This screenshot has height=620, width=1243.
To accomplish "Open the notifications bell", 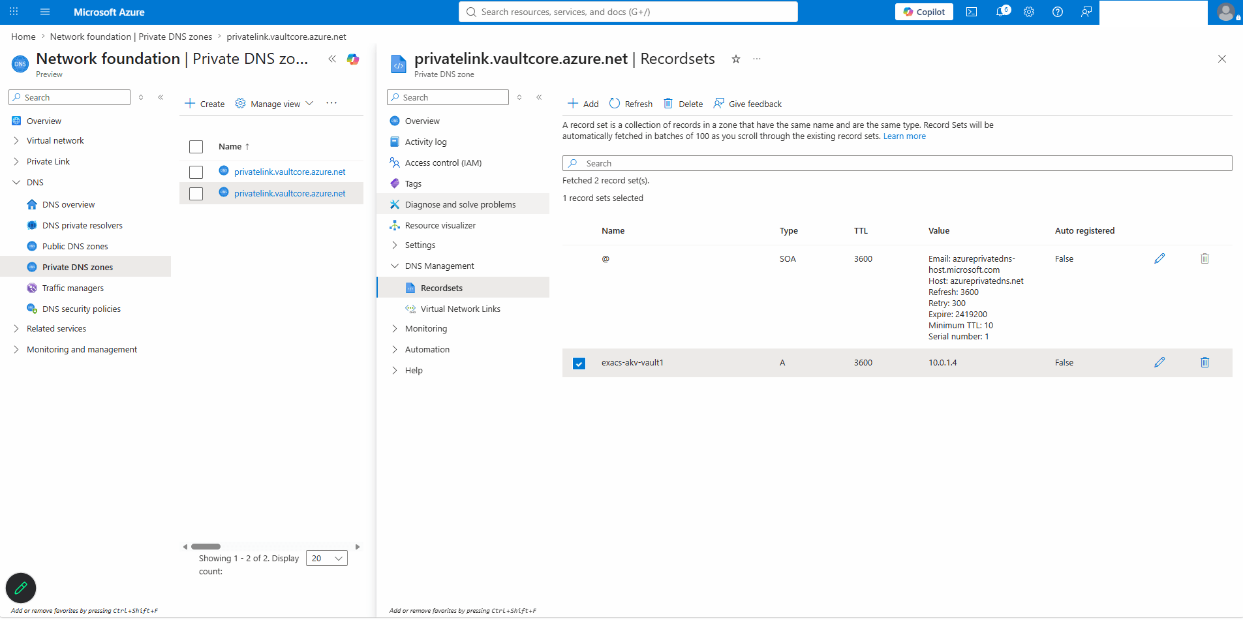I will [1002, 12].
